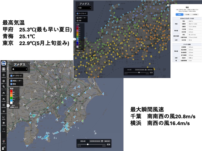This screenshot has width=202, height=151.
Task: Uncheck 雨雲レーダー on the wind map
Action: click(x=11, y=81)
